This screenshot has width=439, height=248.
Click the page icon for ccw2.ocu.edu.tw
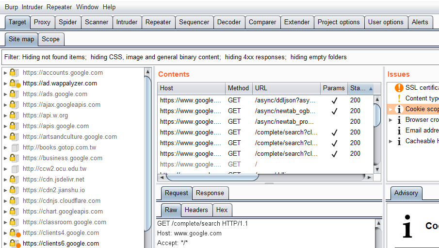(x=15, y=169)
